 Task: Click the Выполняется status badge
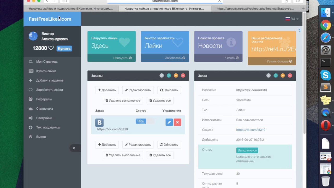pos(247,150)
